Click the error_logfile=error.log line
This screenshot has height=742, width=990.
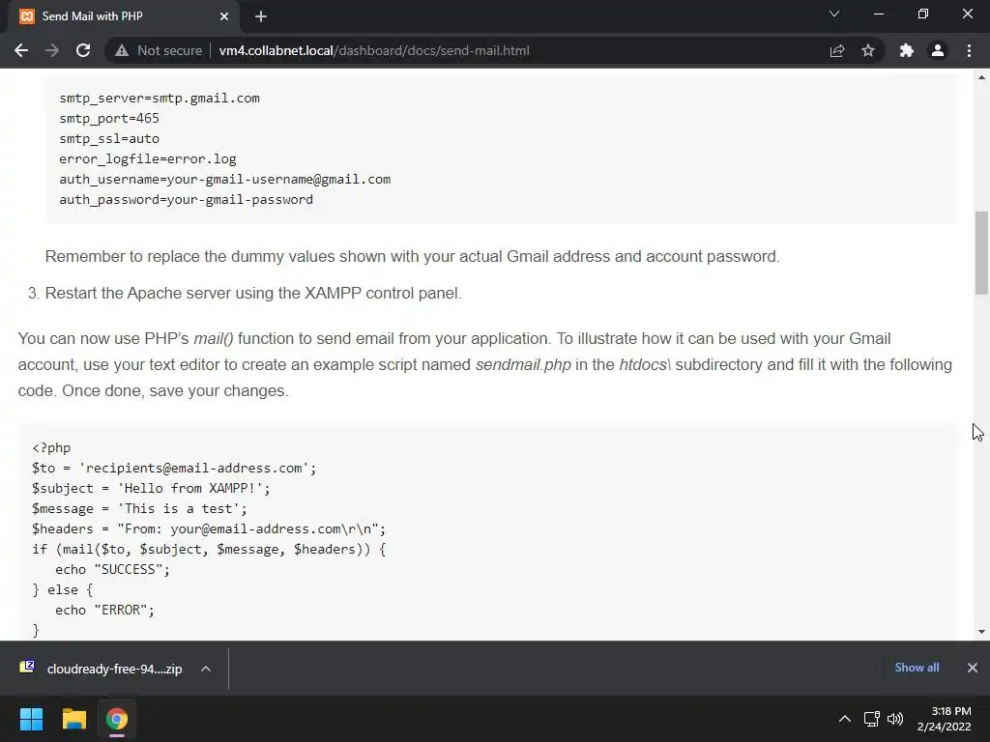(148, 159)
